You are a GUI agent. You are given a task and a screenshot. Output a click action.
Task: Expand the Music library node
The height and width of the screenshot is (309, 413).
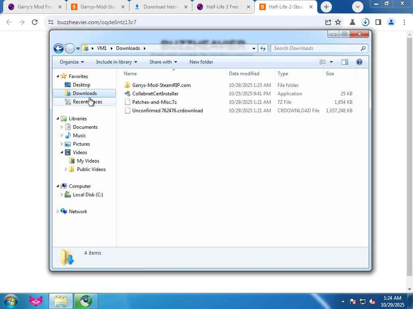pyautogui.click(x=62, y=136)
